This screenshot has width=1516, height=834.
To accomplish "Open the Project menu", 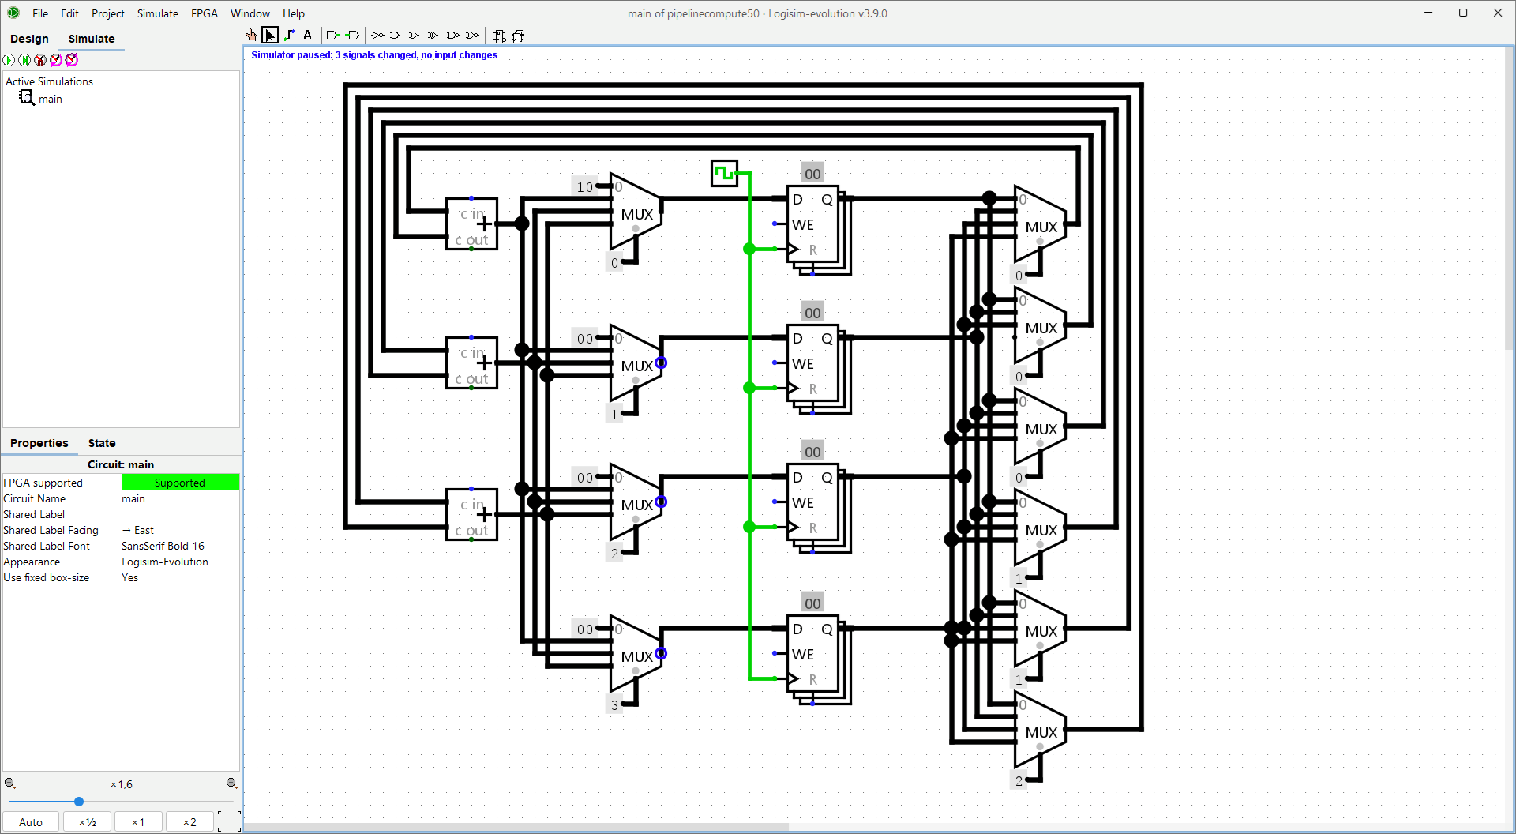I will pyautogui.click(x=108, y=13).
